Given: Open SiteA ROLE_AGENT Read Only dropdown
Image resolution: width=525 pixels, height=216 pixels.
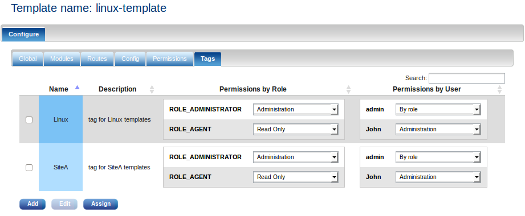Looking at the screenshot, I should coord(296,177).
